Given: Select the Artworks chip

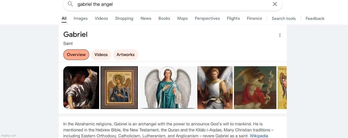Looking at the screenshot, I should click(x=125, y=55).
